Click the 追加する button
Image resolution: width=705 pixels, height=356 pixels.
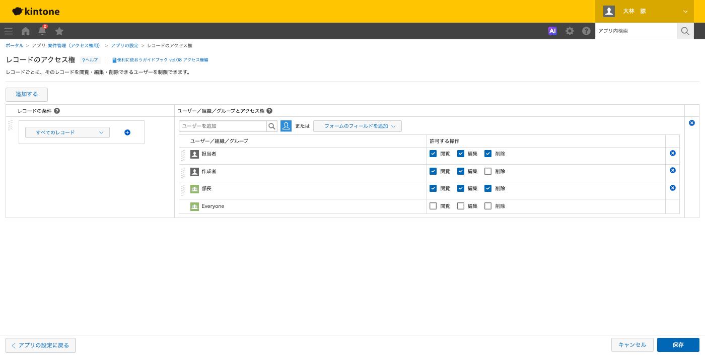[x=27, y=94]
